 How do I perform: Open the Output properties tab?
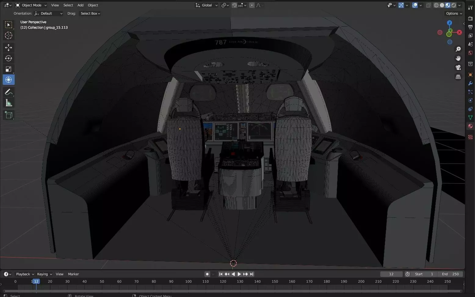coord(470,27)
